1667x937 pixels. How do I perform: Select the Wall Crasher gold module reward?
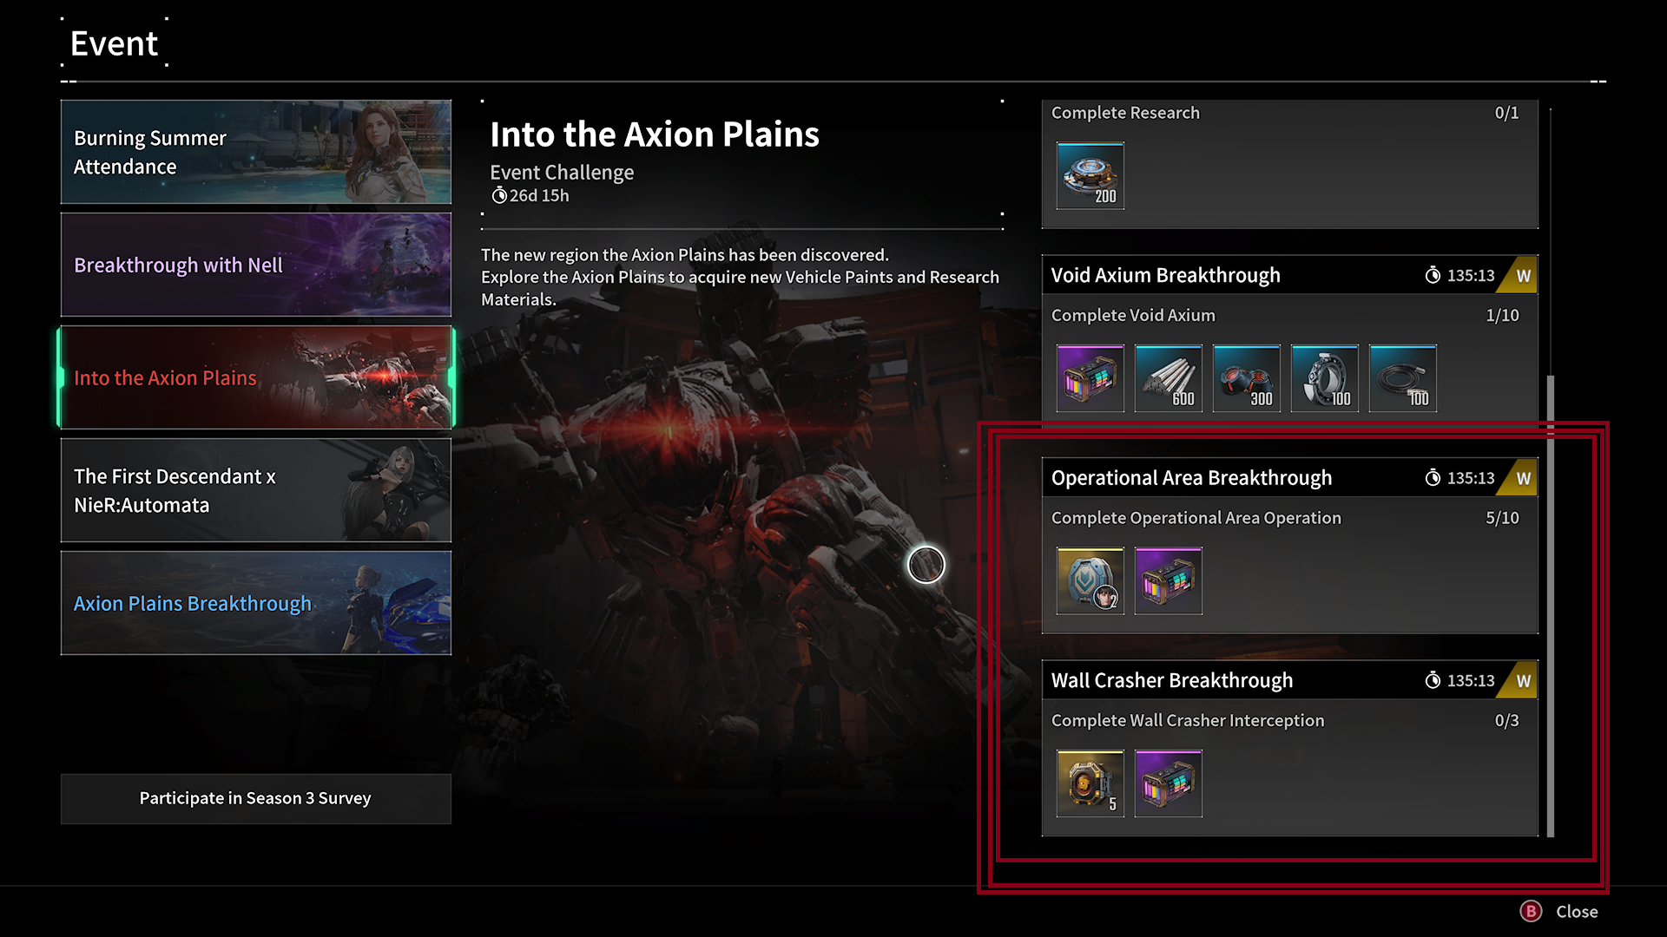pos(1090,783)
